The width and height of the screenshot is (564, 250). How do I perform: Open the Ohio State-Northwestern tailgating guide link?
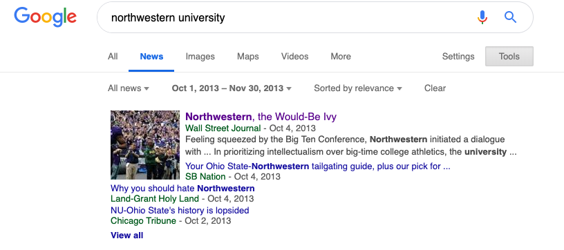pyautogui.click(x=318, y=166)
